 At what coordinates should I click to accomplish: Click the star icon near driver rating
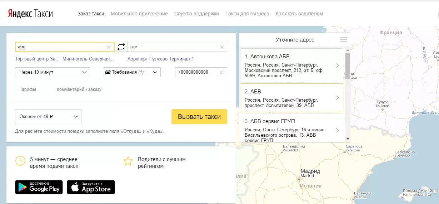[x=128, y=161]
